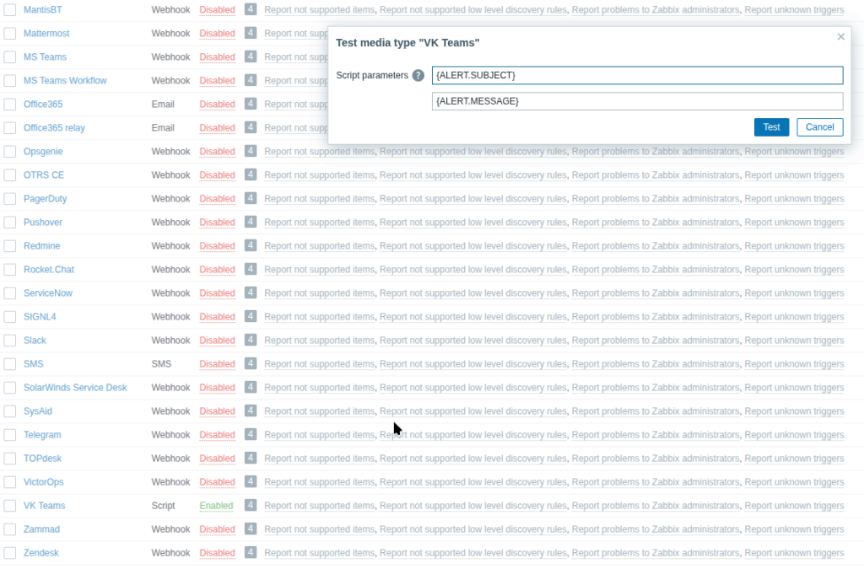Enable the Opsgenie media type via Disabled status
The image size is (864, 585).
[217, 152]
